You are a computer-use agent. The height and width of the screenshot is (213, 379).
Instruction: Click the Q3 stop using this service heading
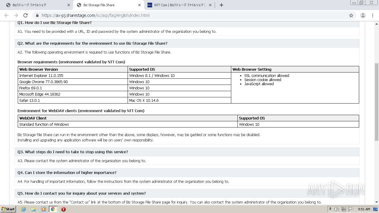[x=73, y=152]
